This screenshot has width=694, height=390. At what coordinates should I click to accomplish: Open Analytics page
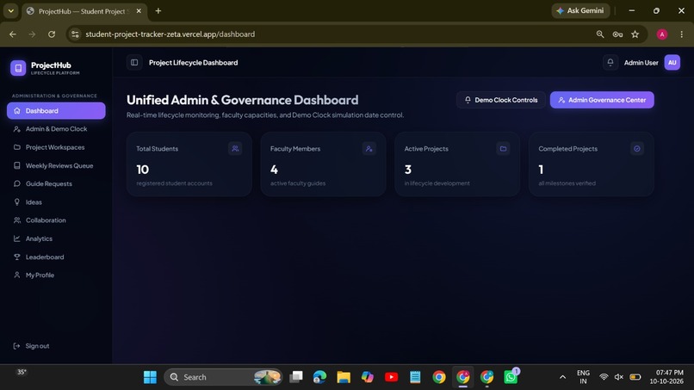point(56,238)
